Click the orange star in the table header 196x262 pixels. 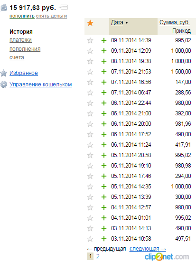(90, 23)
